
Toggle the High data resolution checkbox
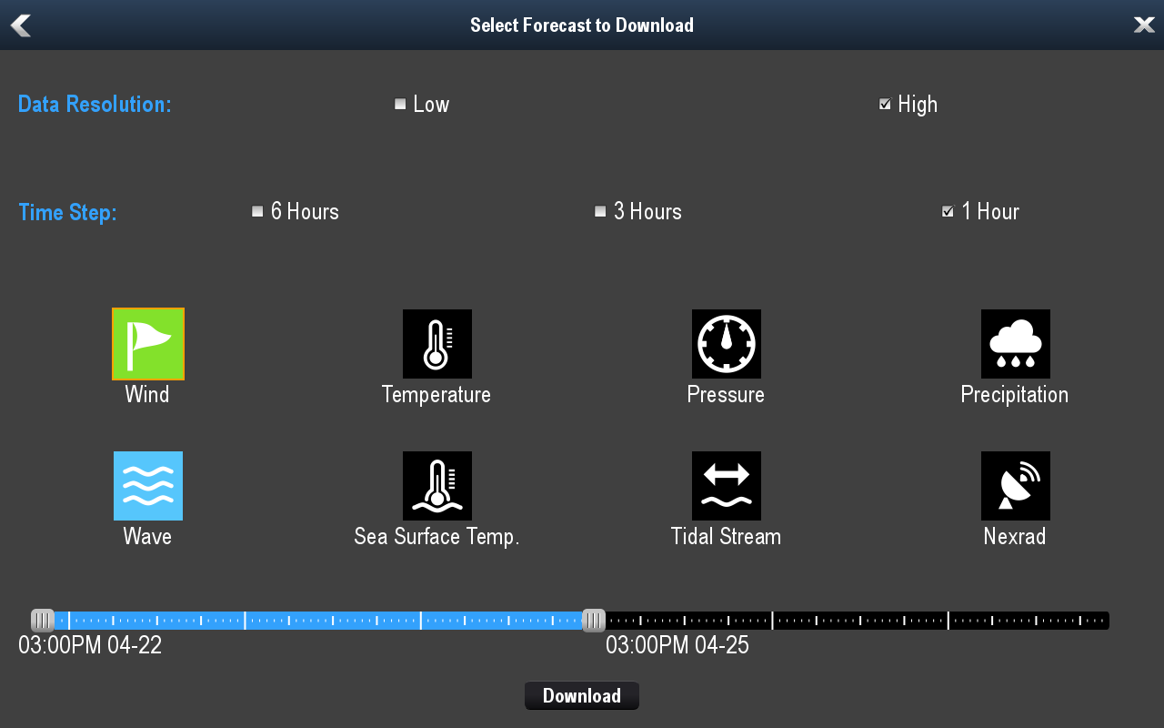click(x=885, y=105)
